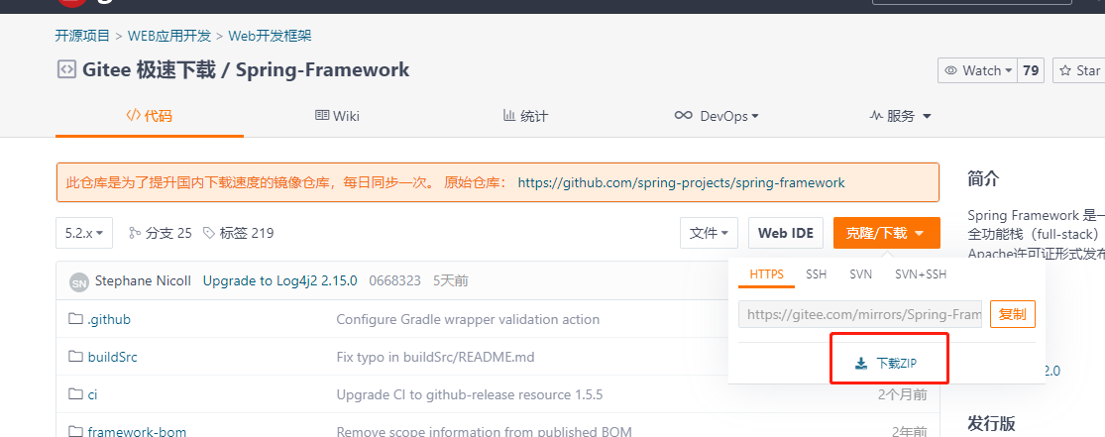Click the tag icon next to 标签 219

click(x=208, y=233)
